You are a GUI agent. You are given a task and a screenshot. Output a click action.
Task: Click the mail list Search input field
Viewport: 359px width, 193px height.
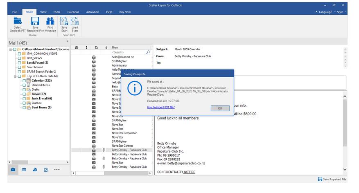(129, 52)
